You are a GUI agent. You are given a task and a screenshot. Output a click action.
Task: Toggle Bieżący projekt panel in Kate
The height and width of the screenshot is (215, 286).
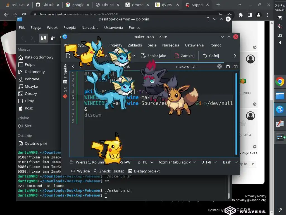(x=144, y=171)
